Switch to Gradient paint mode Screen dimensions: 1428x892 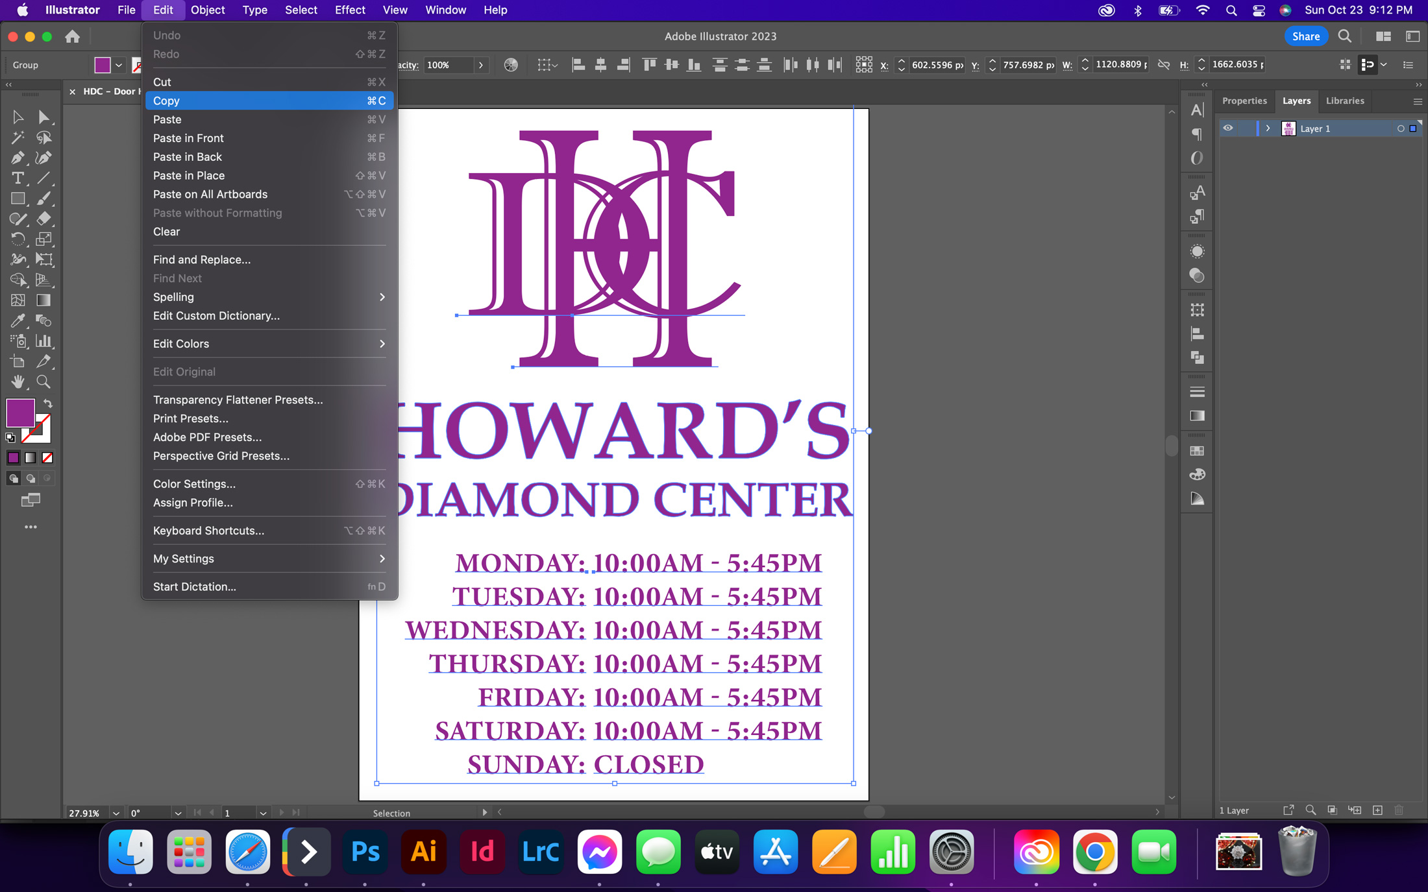click(31, 458)
